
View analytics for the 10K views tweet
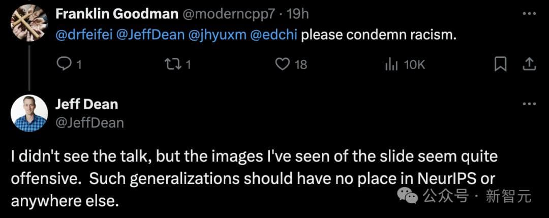point(391,64)
